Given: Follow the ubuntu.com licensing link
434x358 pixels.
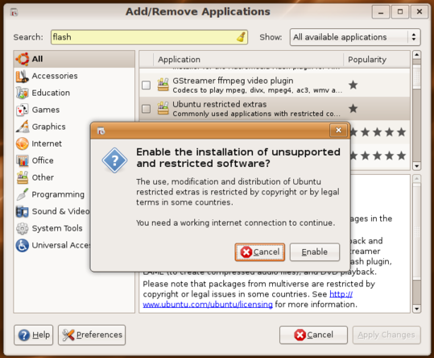Looking at the screenshot, I should (208, 304).
